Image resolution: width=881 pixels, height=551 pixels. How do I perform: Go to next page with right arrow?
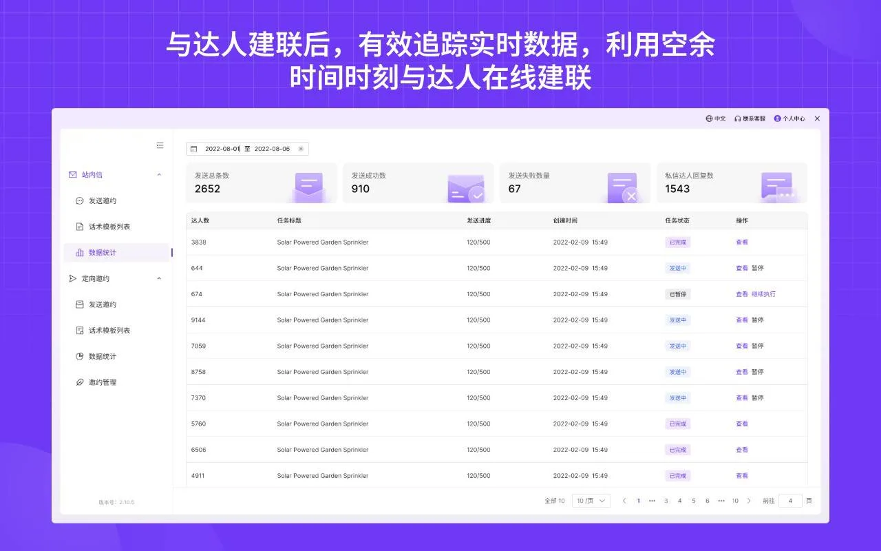pos(749,501)
